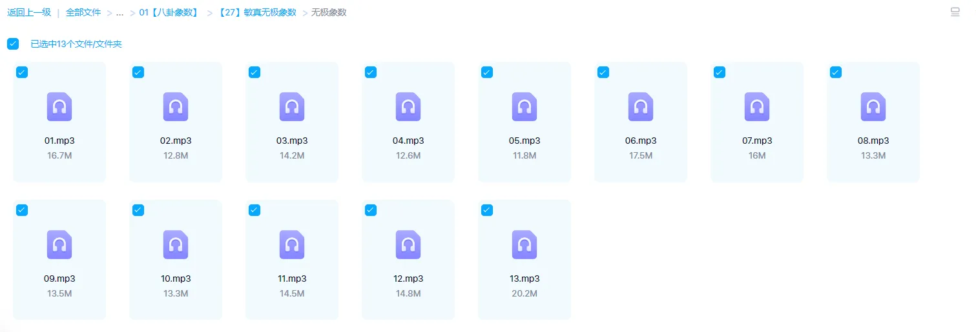Navigate to 【27】敏真无极象数 breadcrumb
The height and width of the screenshot is (332, 976).
click(x=257, y=12)
